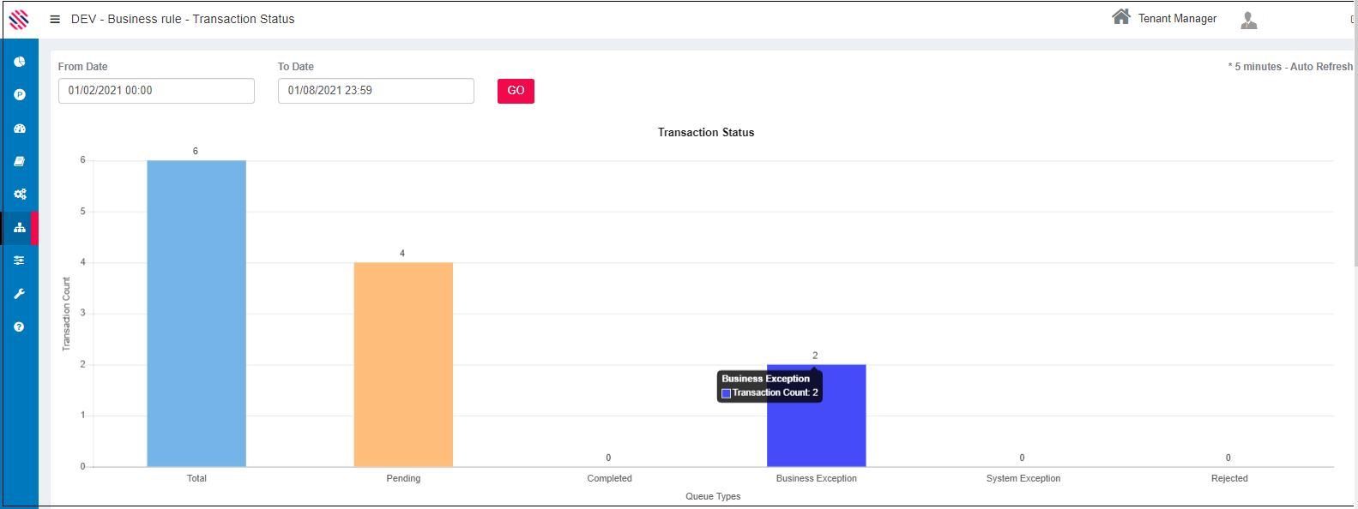1358x509 pixels.
Task: Open the help question mark icon
Action: coord(19,326)
